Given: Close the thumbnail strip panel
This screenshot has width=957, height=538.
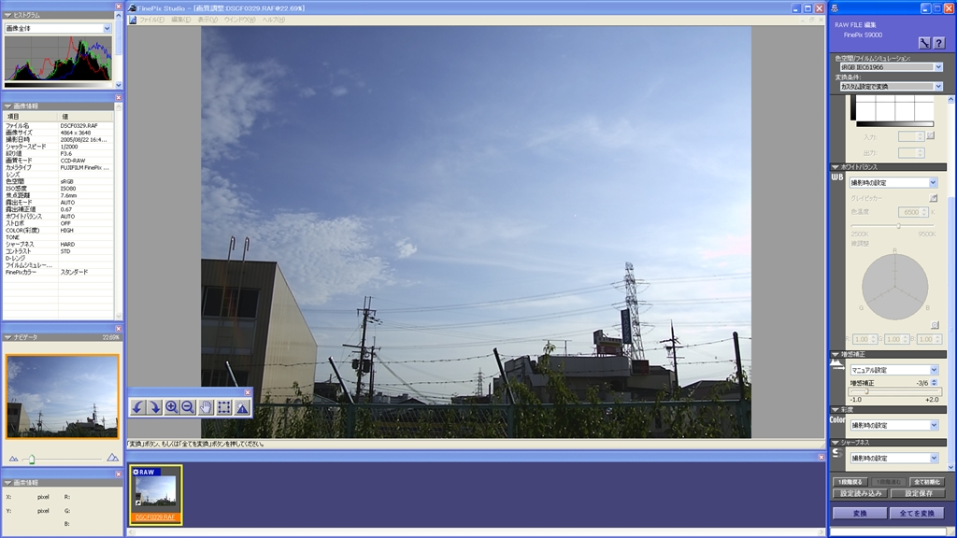Looking at the screenshot, I should pyautogui.click(x=821, y=457).
